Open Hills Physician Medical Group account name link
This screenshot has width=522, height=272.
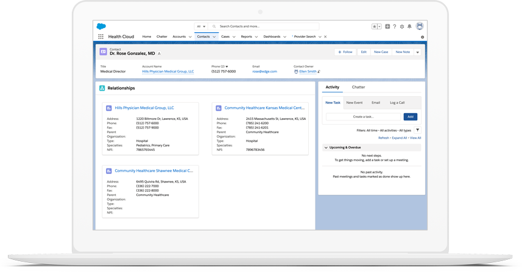(168, 71)
